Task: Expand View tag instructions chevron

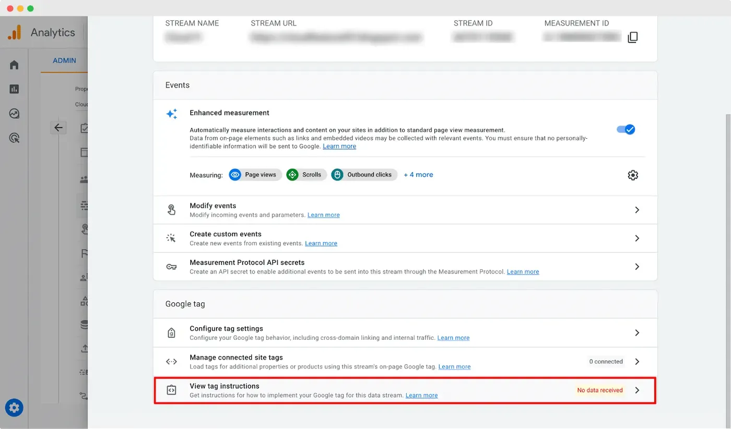Action: (637, 390)
